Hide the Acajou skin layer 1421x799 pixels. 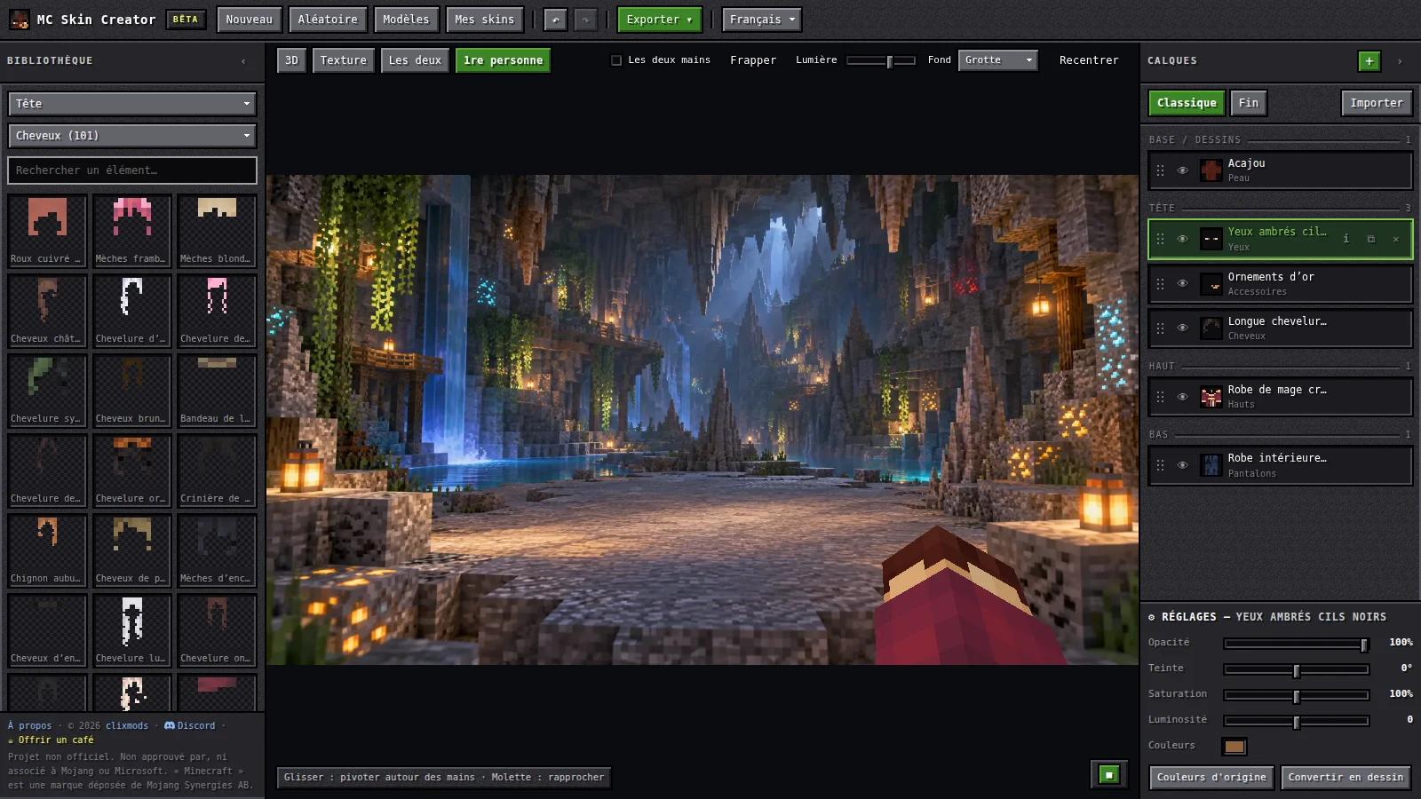click(x=1182, y=170)
